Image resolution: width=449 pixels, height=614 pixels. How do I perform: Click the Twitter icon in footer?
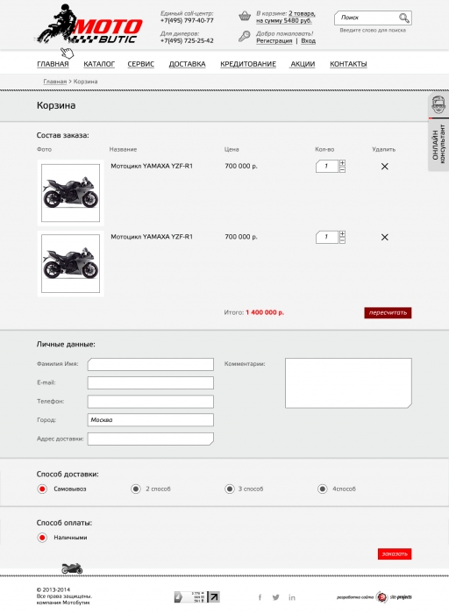pyautogui.click(x=276, y=597)
